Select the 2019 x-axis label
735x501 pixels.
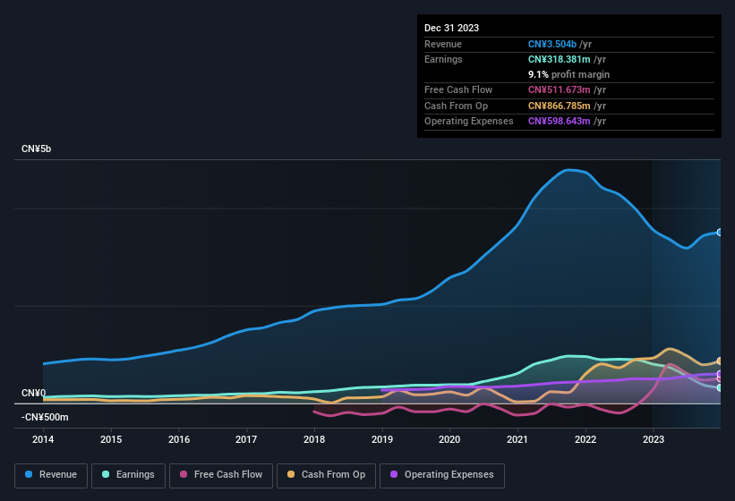coord(382,439)
